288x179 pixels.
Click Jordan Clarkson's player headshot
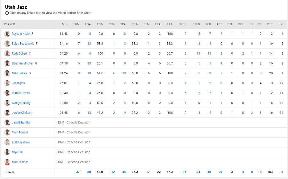click(7, 113)
